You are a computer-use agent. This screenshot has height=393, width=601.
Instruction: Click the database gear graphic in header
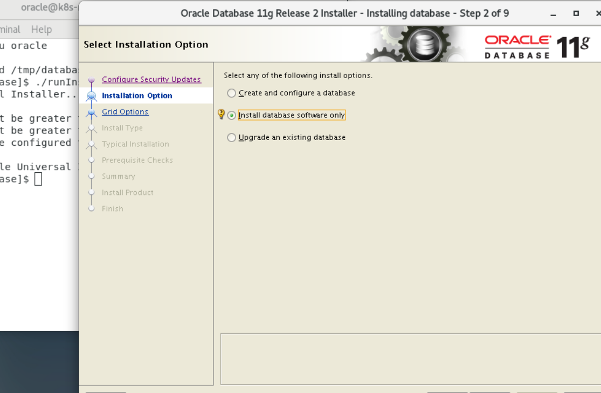424,44
